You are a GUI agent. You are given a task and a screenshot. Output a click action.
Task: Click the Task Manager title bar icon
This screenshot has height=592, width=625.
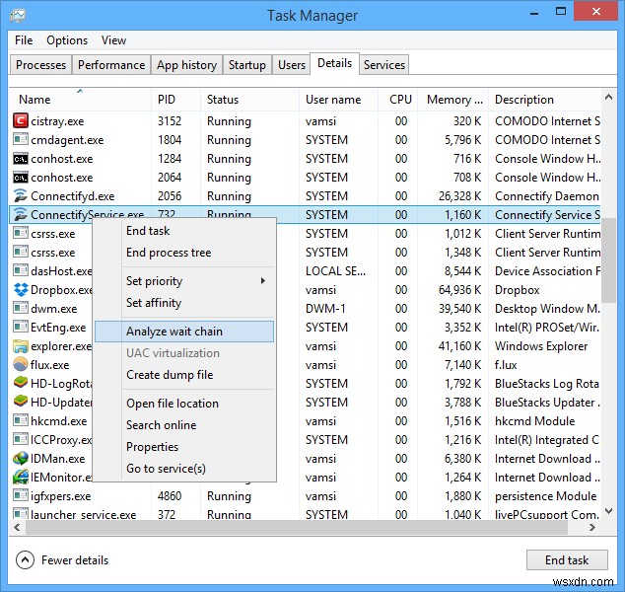point(18,16)
